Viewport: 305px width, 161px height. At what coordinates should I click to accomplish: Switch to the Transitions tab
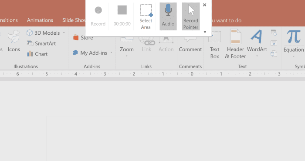pos(9,20)
